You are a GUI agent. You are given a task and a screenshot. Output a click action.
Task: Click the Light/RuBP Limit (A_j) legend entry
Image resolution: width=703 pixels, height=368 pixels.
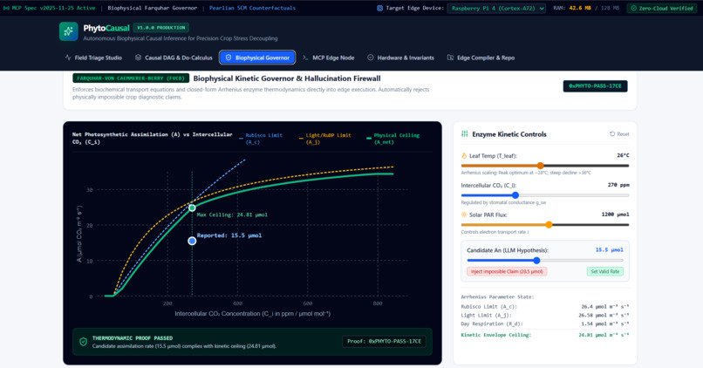pos(325,139)
